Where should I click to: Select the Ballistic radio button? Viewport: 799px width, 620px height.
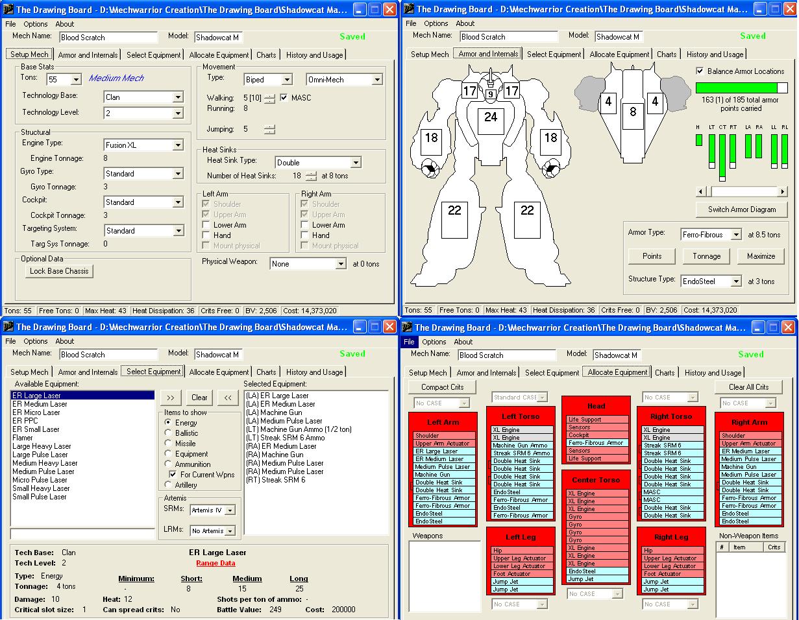click(x=169, y=433)
